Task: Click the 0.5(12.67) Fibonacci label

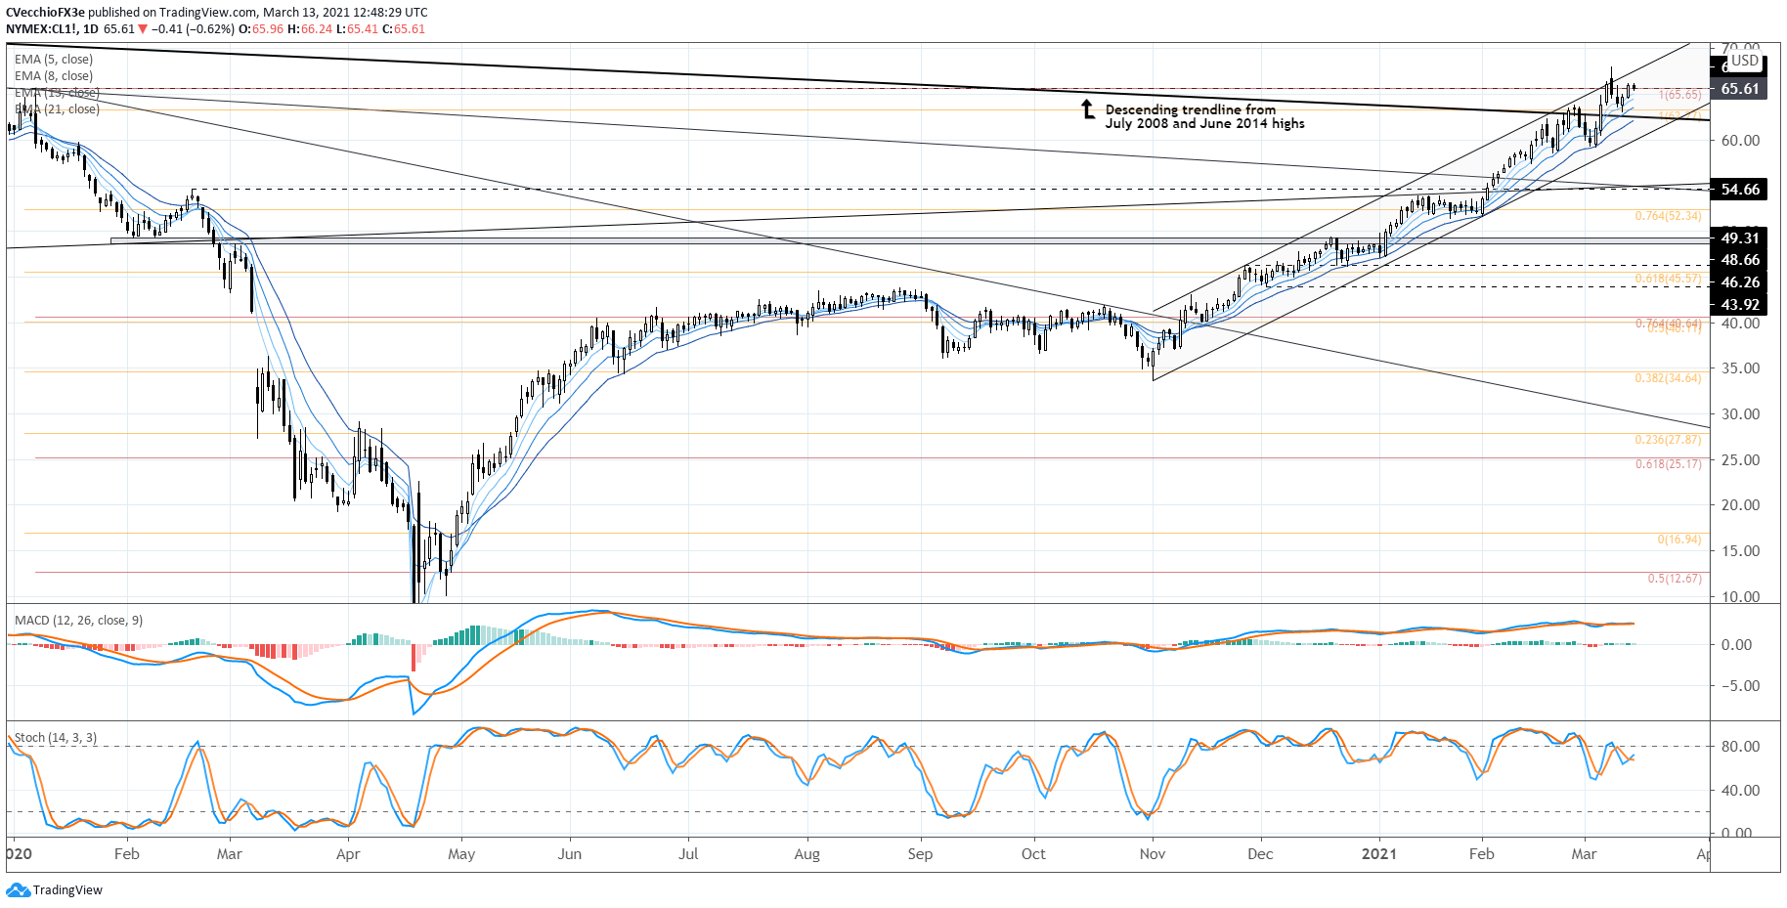Action: pos(1675,579)
